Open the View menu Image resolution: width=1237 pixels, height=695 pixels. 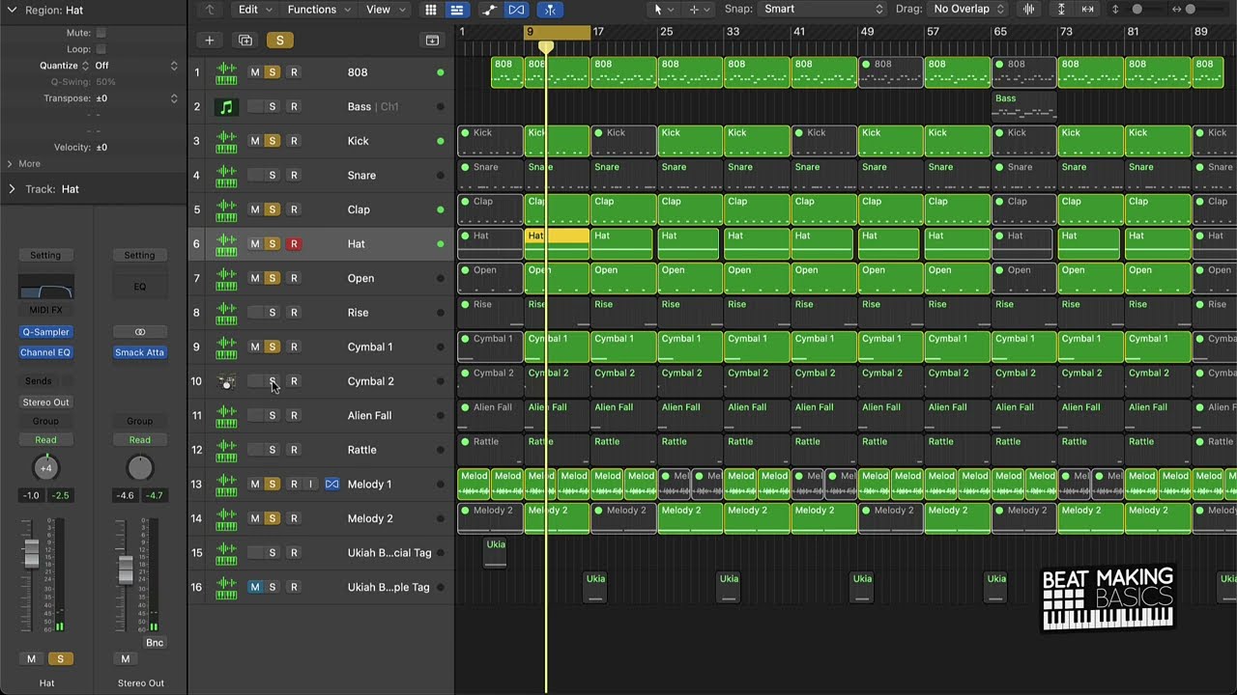(384, 10)
